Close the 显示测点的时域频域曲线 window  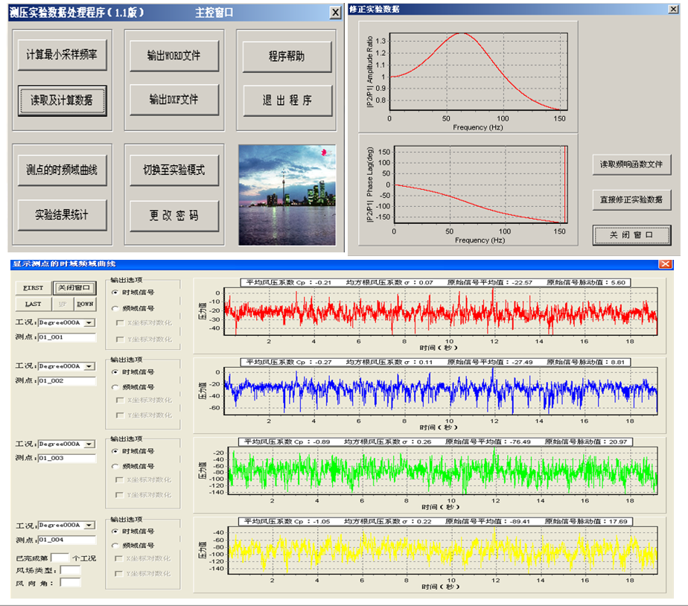pyautogui.click(x=665, y=264)
